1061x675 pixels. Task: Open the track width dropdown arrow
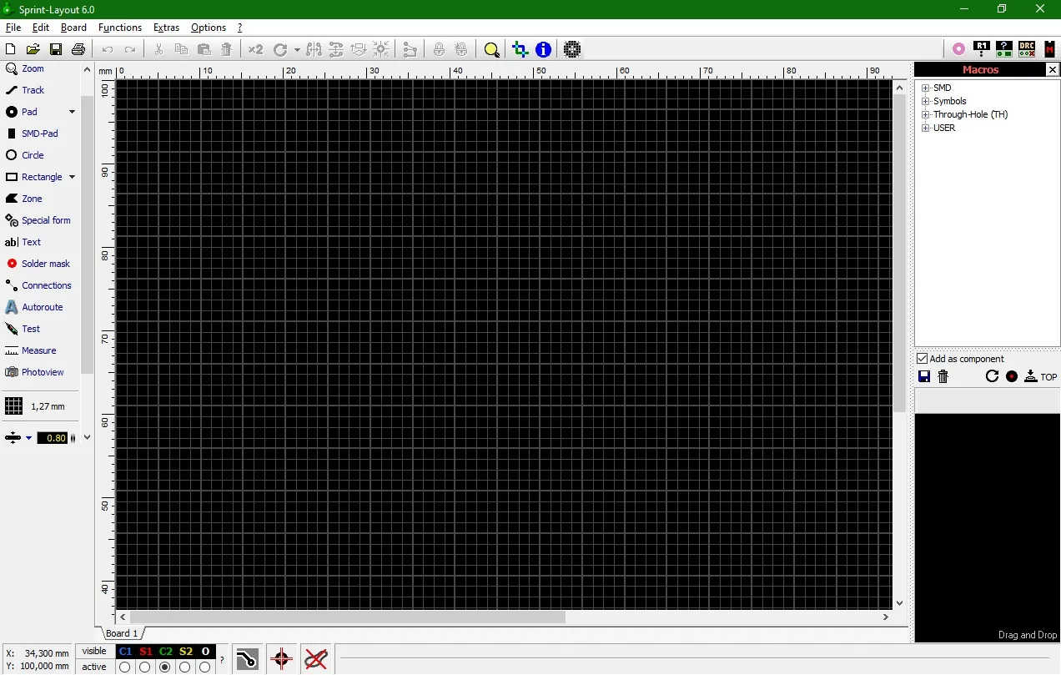[28, 438]
